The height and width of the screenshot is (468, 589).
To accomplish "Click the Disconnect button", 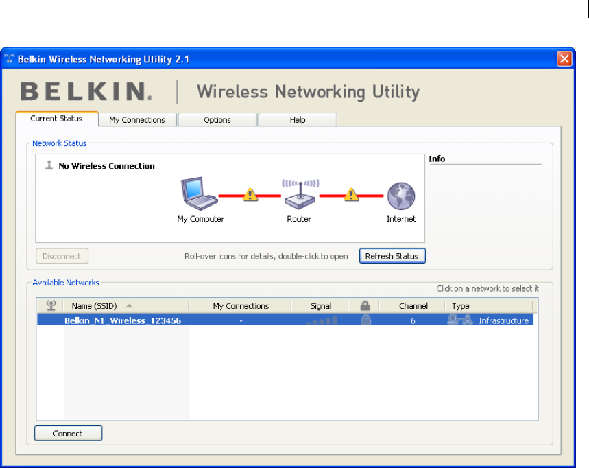I will tap(62, 257).
